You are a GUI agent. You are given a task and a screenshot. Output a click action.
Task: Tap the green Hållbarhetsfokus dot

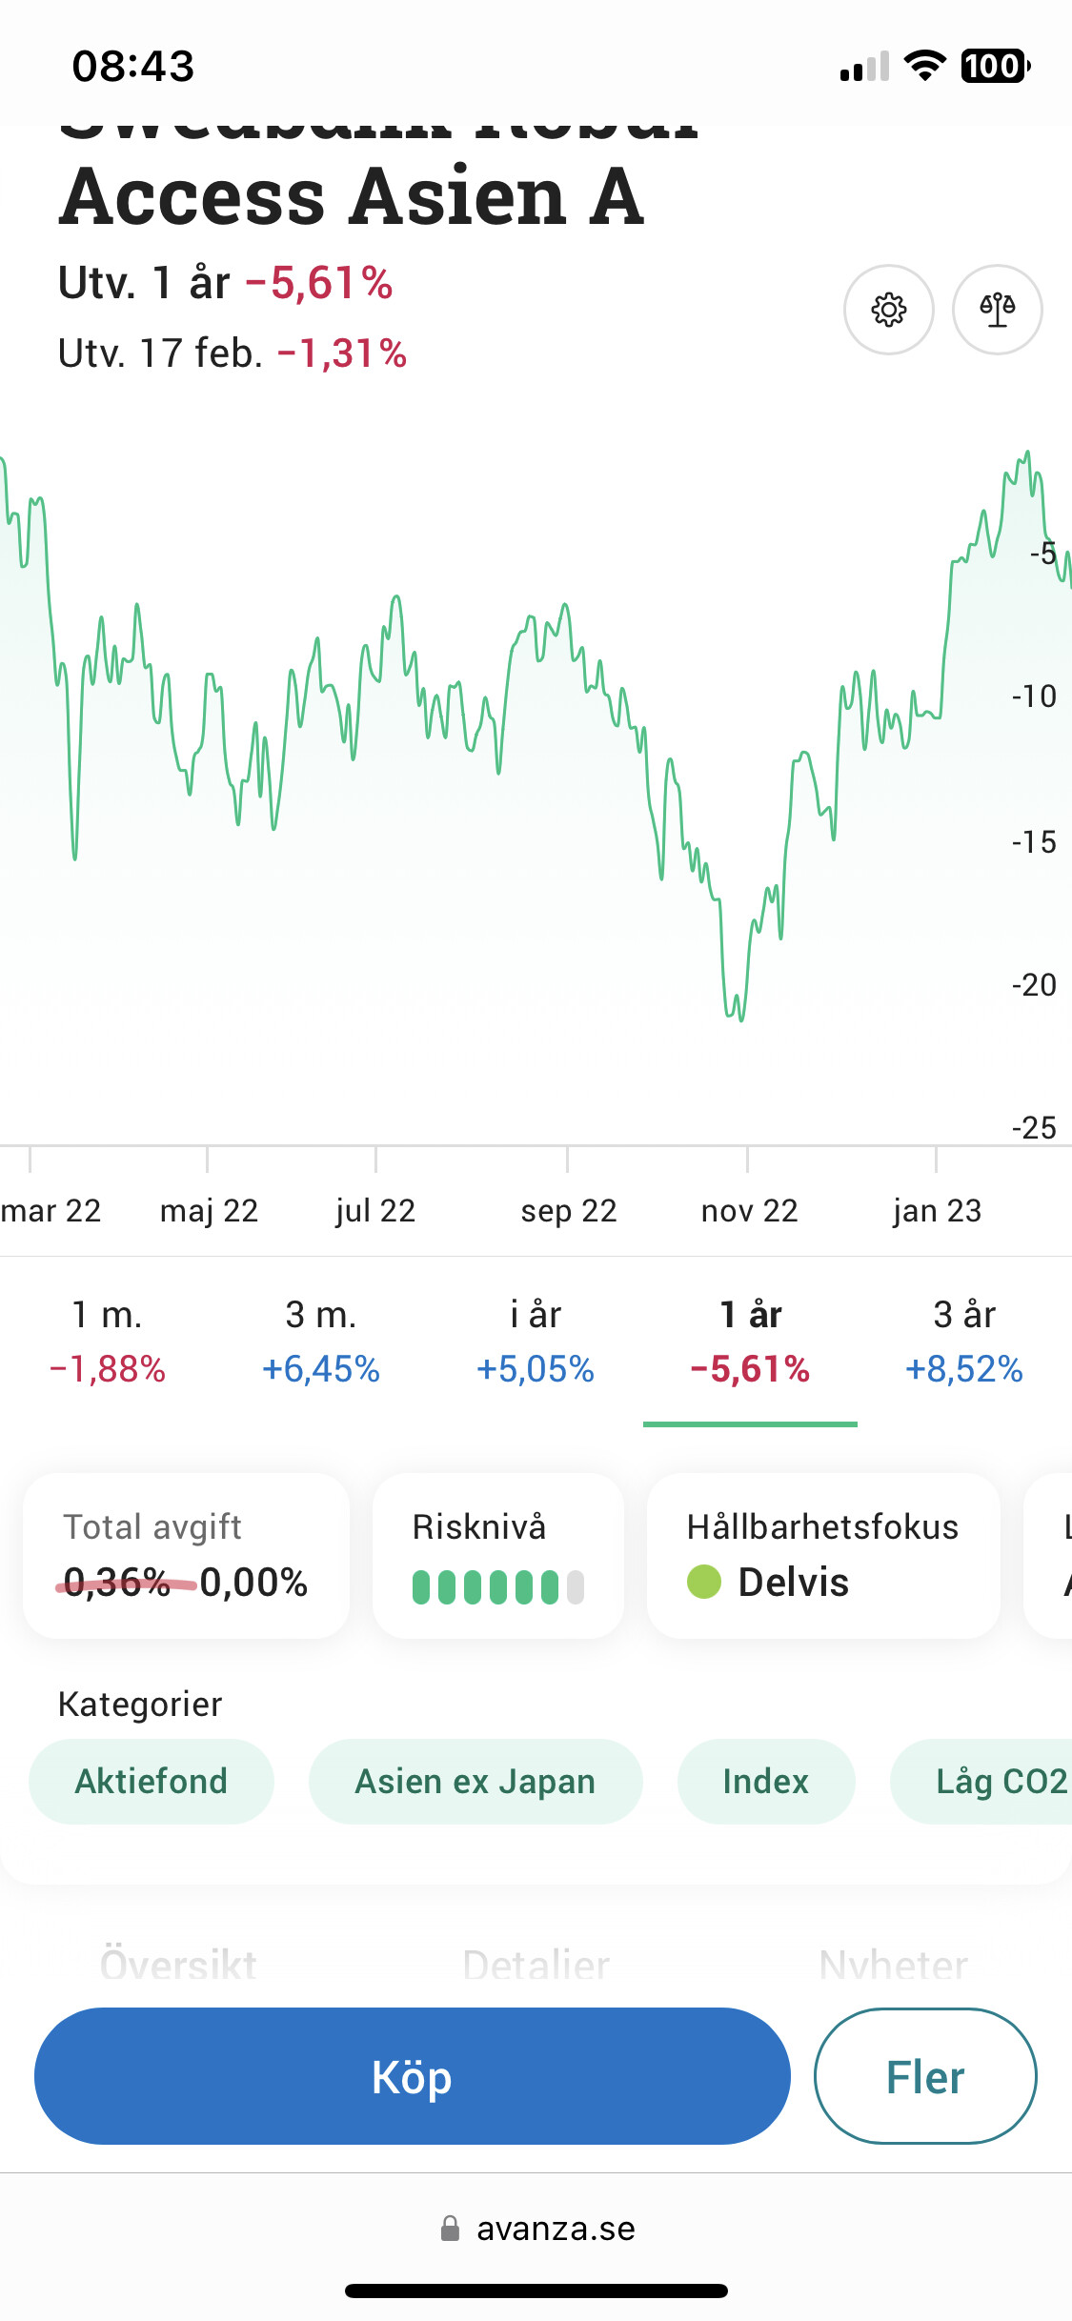[704, 1582]
